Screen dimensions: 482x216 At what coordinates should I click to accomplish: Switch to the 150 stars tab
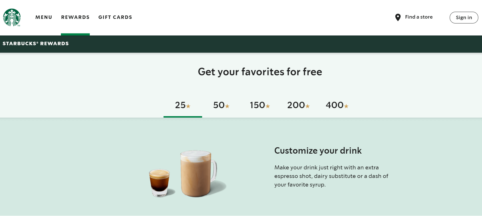[260, 105]
